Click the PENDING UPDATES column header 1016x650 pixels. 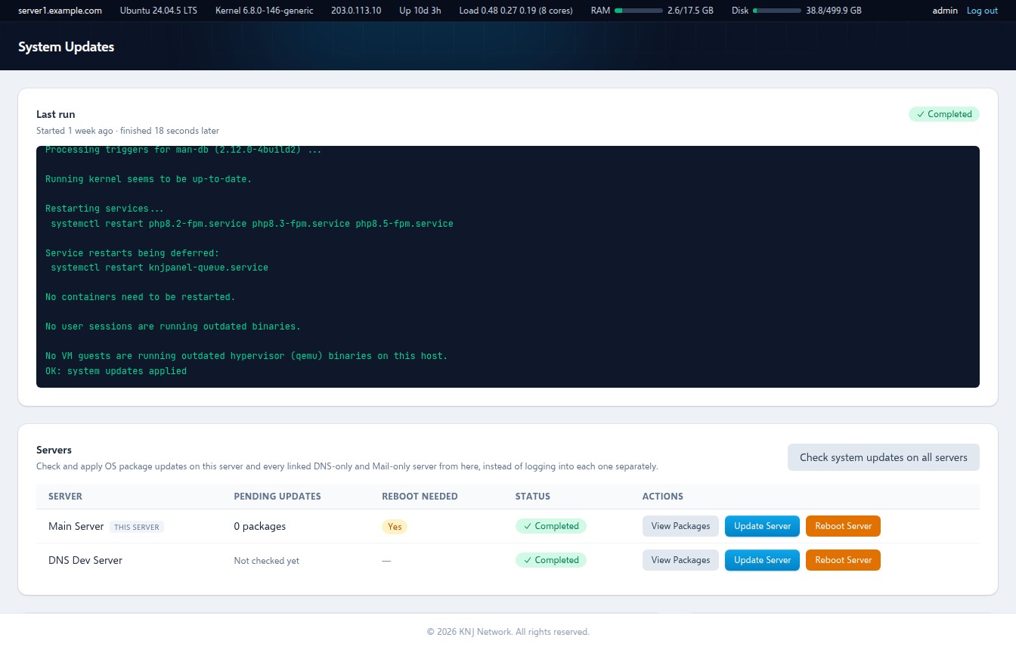277,497
